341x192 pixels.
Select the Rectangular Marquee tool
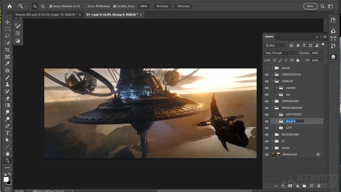tap(7, 29)
